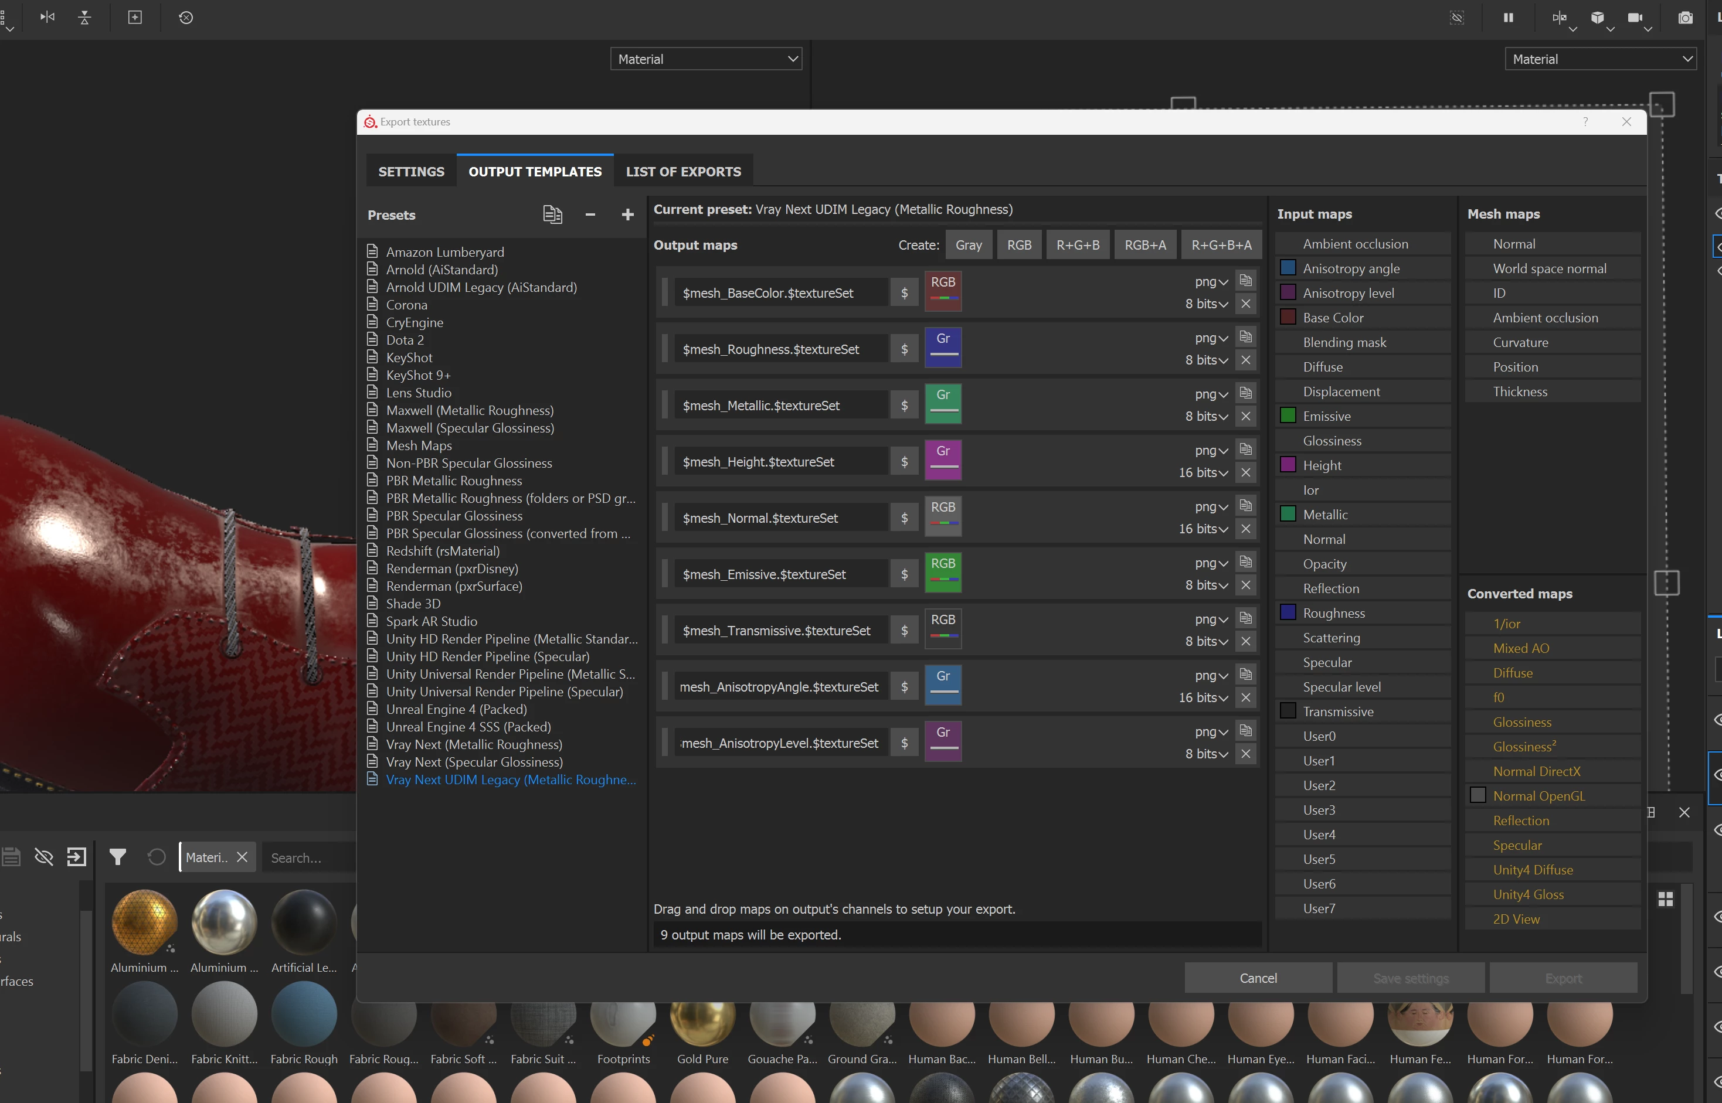This screenshot has width=1722, height=1103.
Task: Delete the Roughness output map with its X
Action: click(x=1247, y=360)
